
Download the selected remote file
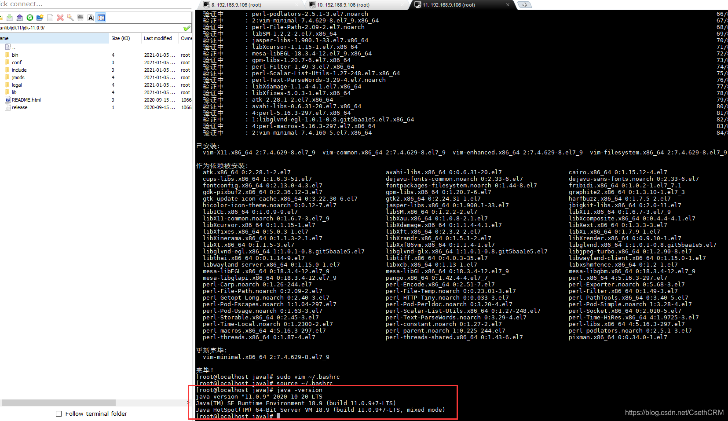pyautogui.click(x=10, y=18)
